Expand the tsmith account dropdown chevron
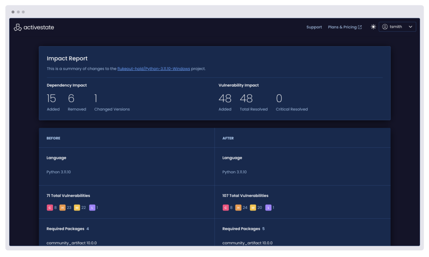 coord(410,27)
